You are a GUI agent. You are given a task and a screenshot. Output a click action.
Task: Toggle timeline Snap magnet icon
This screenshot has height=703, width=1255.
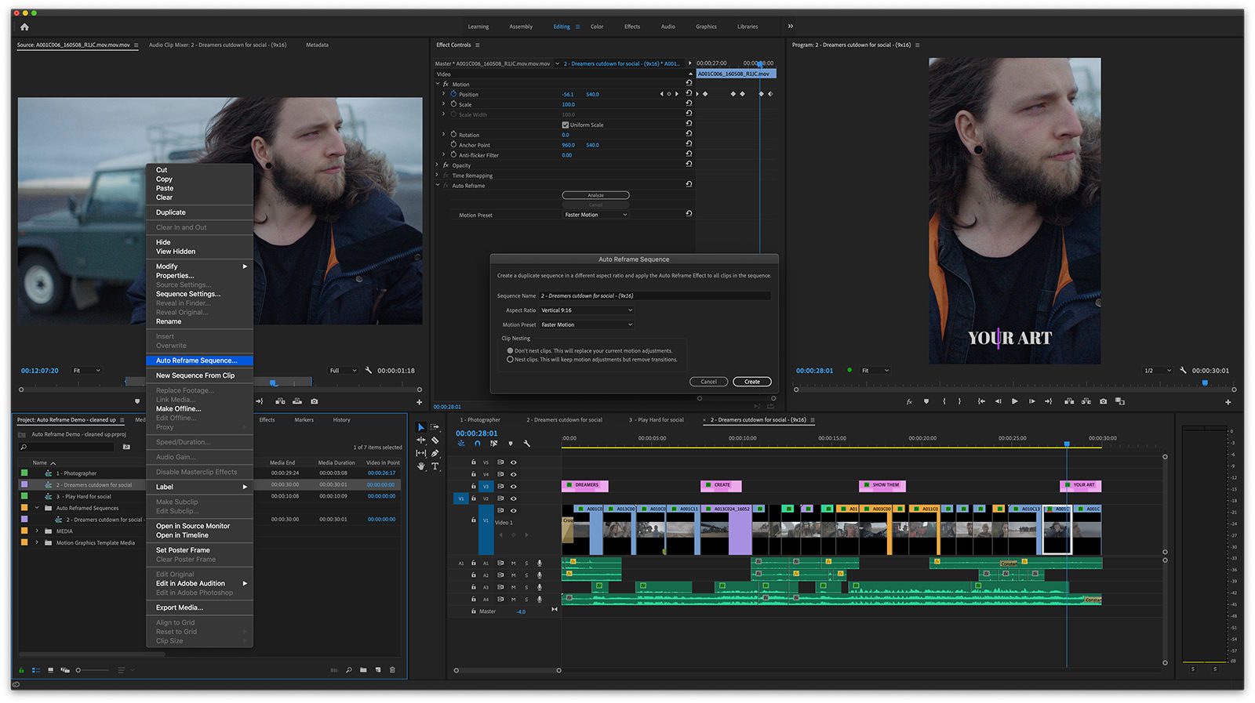(477, 444)
